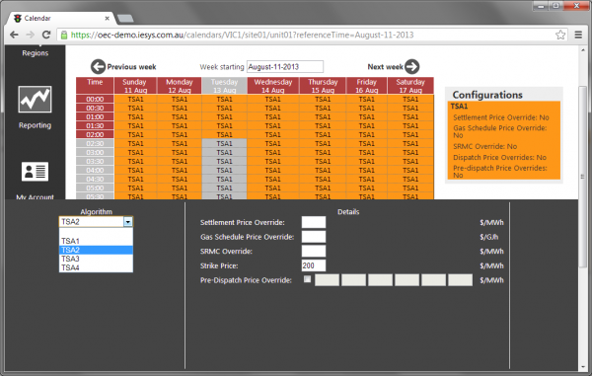
Task: Select TSA1 option in Algorithm list
Action: click(x=96, y=241)
